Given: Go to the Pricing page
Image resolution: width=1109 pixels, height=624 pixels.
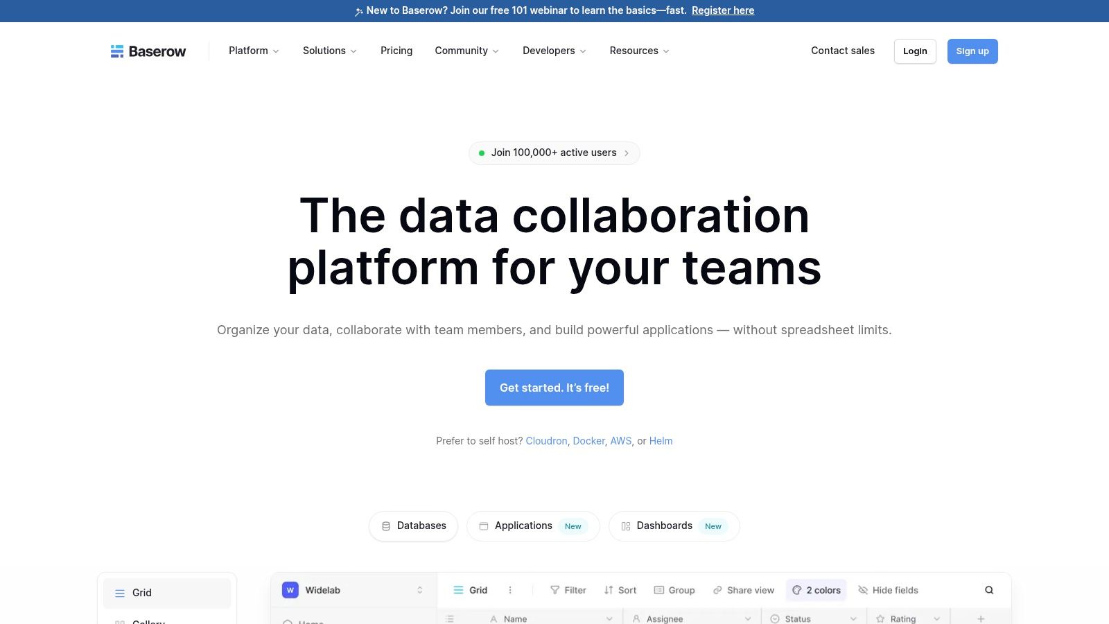Looking at the screenshot, I should pos(396,51).
